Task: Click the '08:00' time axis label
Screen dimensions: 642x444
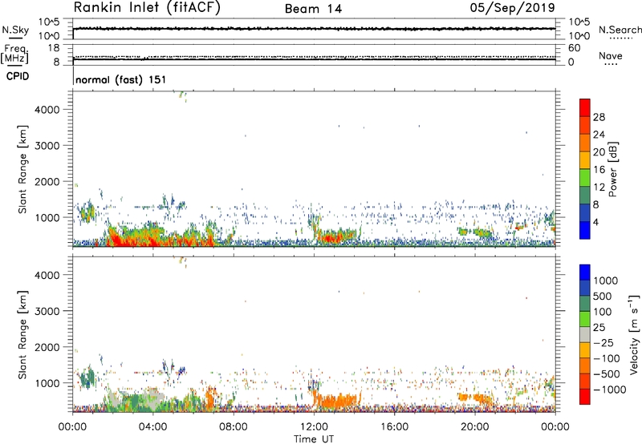Action: click(234, 427)
